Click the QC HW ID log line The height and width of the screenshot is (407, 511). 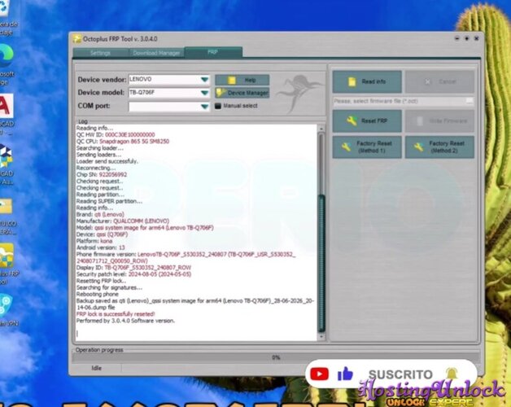click(x=116, y=134)
